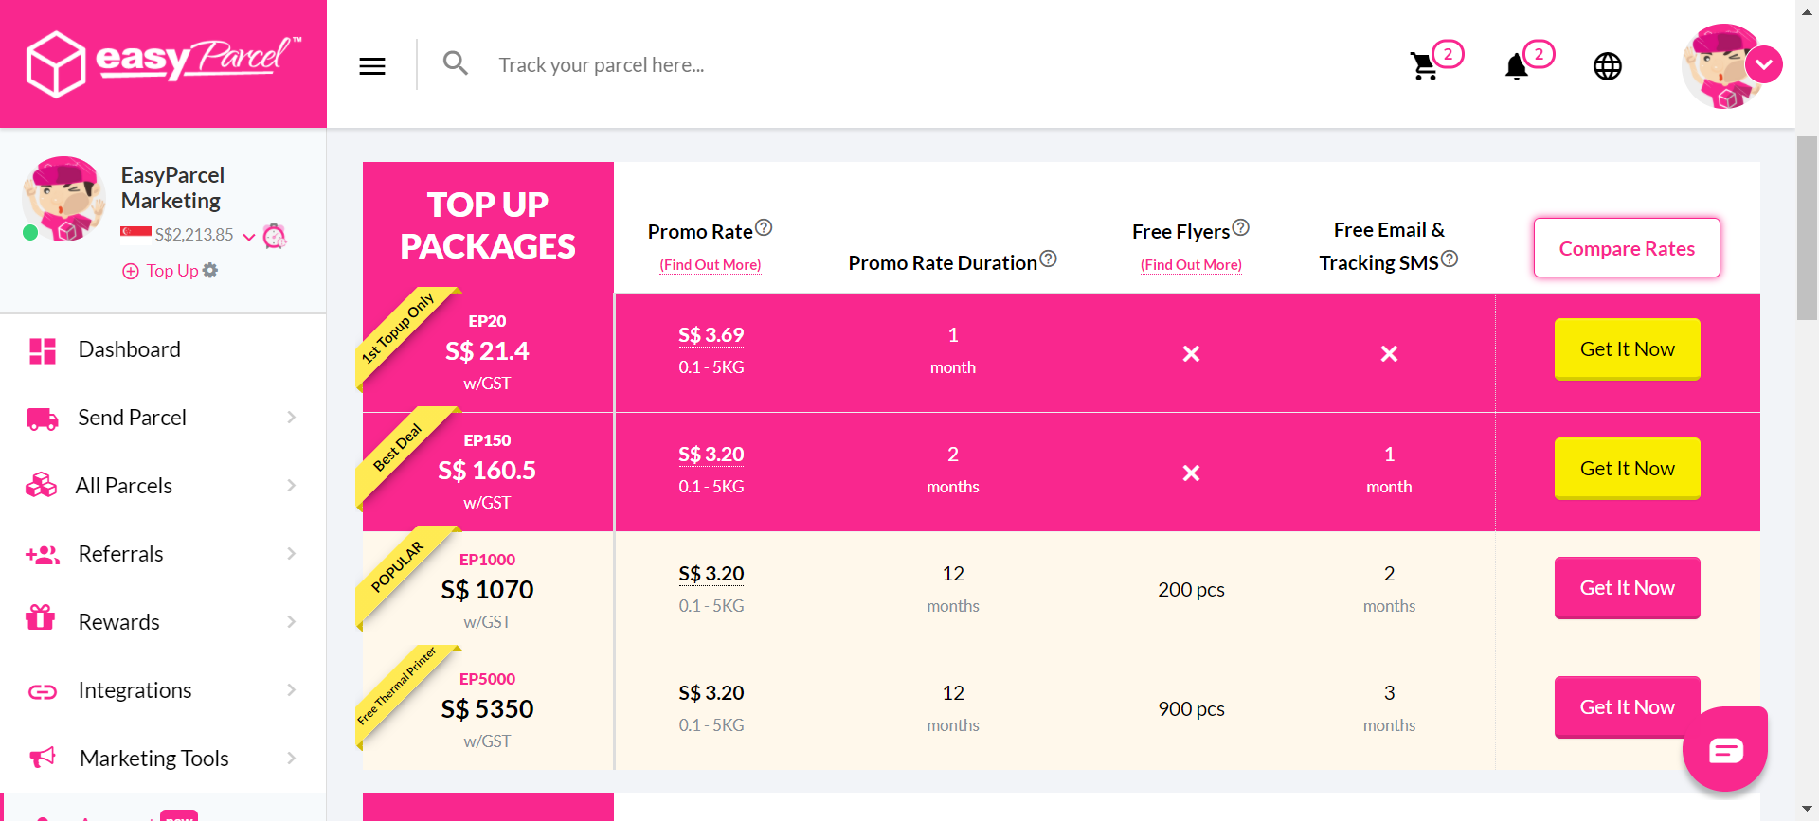Screen dimensions: 1819x821
Task: Click the page vertical scrollbar
Action: tap(1807, 228)
